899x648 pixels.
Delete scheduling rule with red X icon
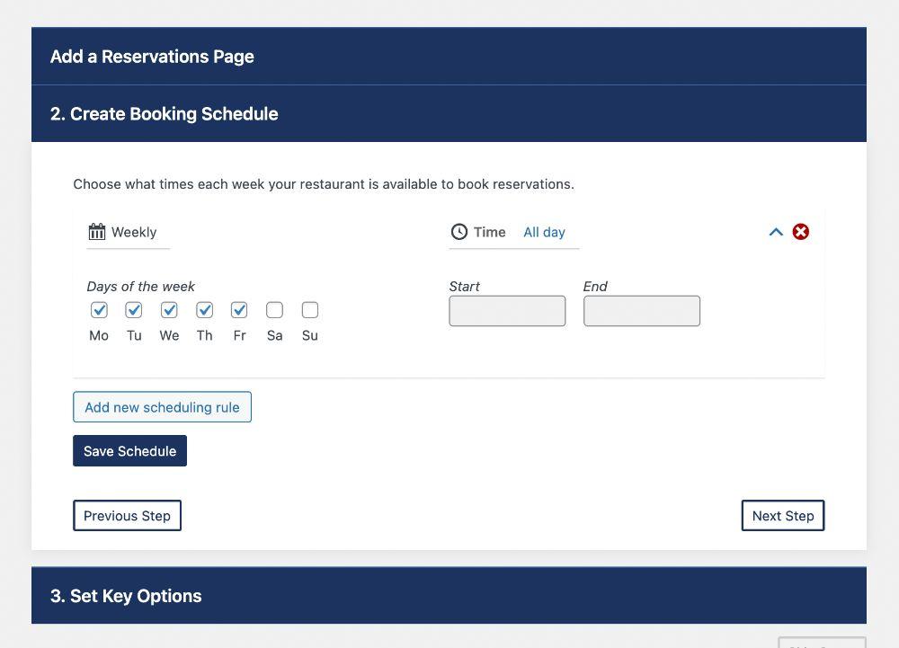click(x=801, y=232)
